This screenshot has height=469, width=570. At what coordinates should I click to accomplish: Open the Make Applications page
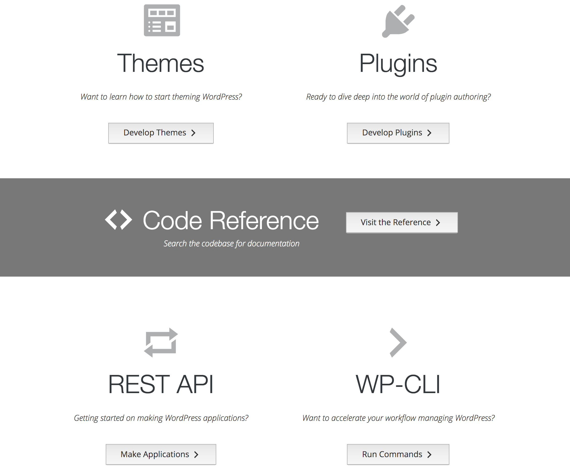click(x=161, y=454)
